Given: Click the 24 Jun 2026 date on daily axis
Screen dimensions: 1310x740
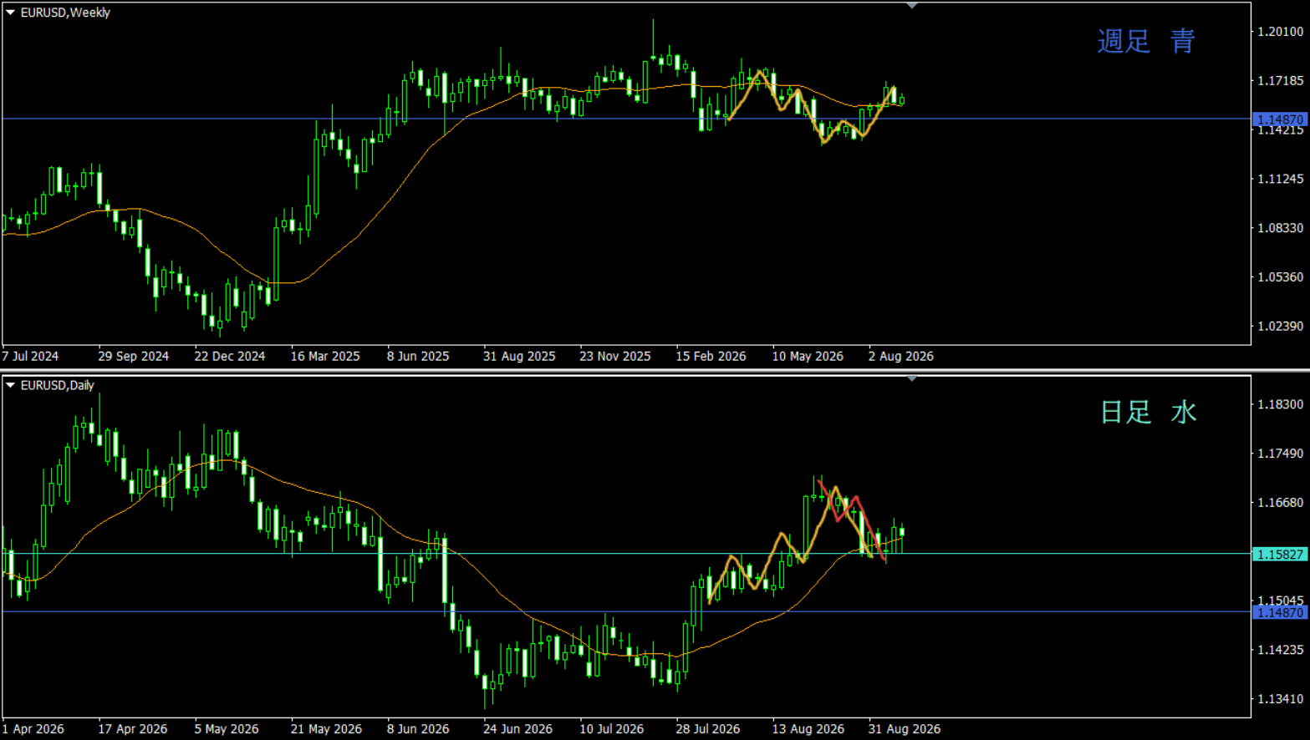Looking at the screenshot, I should coord(517,728).
